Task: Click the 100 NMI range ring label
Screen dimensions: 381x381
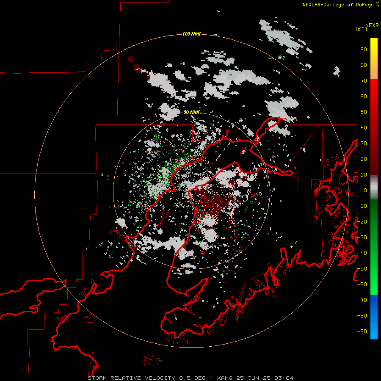Action: tap(191, 34)
